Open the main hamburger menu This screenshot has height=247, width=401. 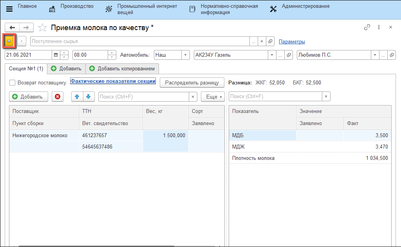[x=9, y=9]
